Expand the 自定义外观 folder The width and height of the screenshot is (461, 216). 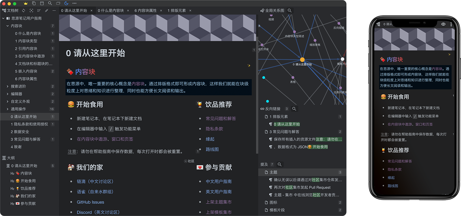click(8, 102)
